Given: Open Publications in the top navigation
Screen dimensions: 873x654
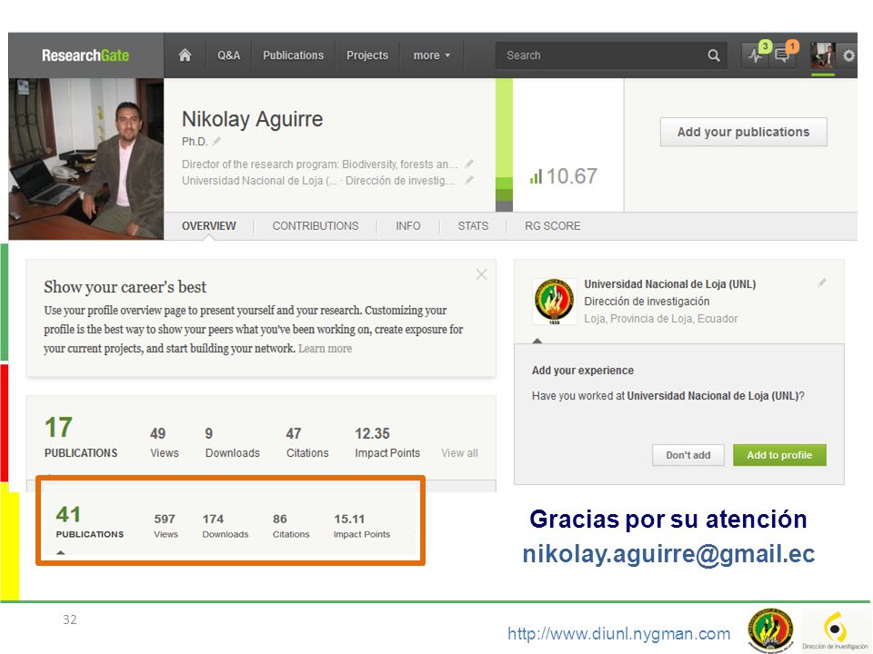Looking at the screenshot, I should [x=294, y=55].
